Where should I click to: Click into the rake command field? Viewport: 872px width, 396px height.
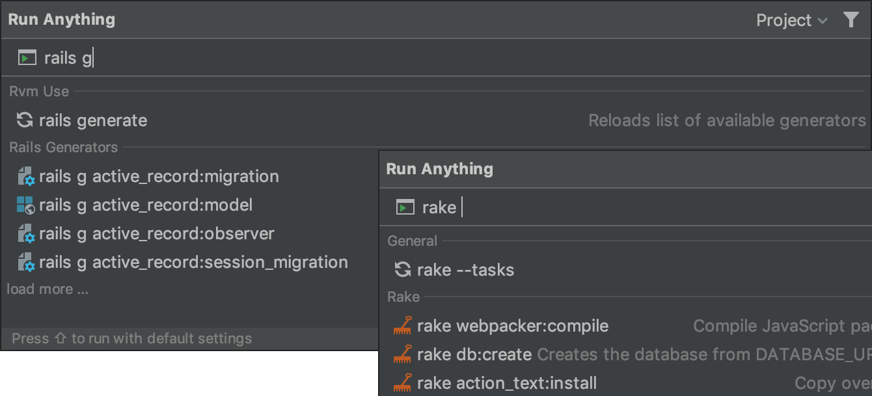pyautogui.click(x=586, y=207)
